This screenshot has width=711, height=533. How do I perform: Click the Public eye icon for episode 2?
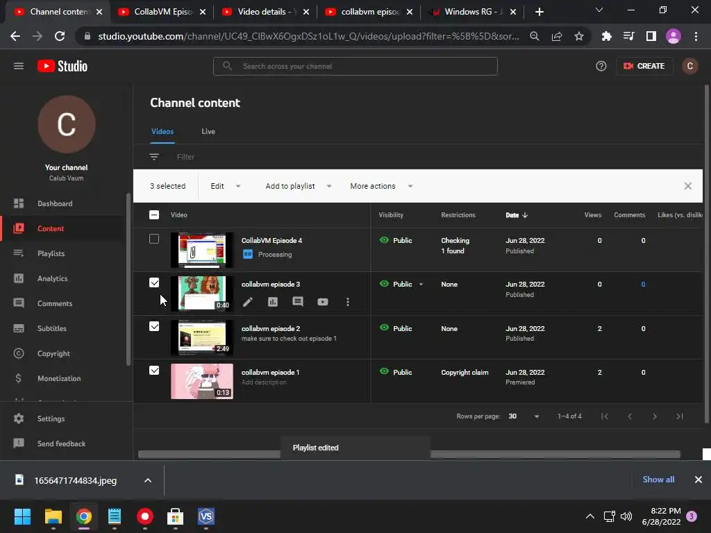[x=384, y=328]
